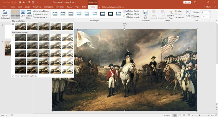The height and width of the screenshot is (117, 218).
Task: Apply the first picture style in the gallery
Action: [55, 14]
